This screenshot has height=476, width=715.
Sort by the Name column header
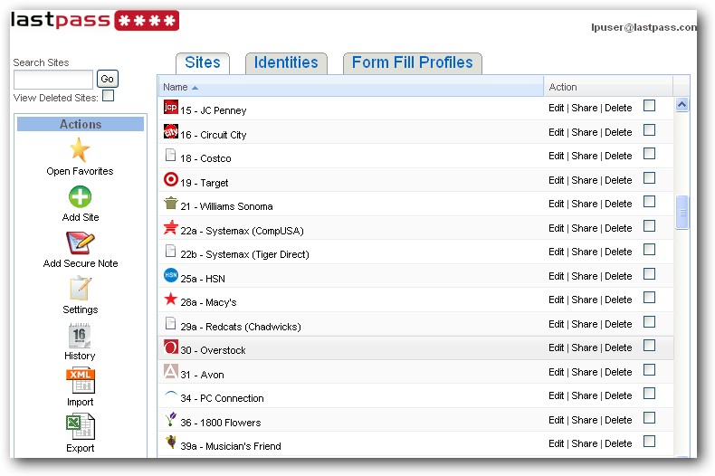[176, 87]
